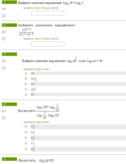Select first answer 5⅔ in question 4
126x164 pixels.
[x=26, y=126]
